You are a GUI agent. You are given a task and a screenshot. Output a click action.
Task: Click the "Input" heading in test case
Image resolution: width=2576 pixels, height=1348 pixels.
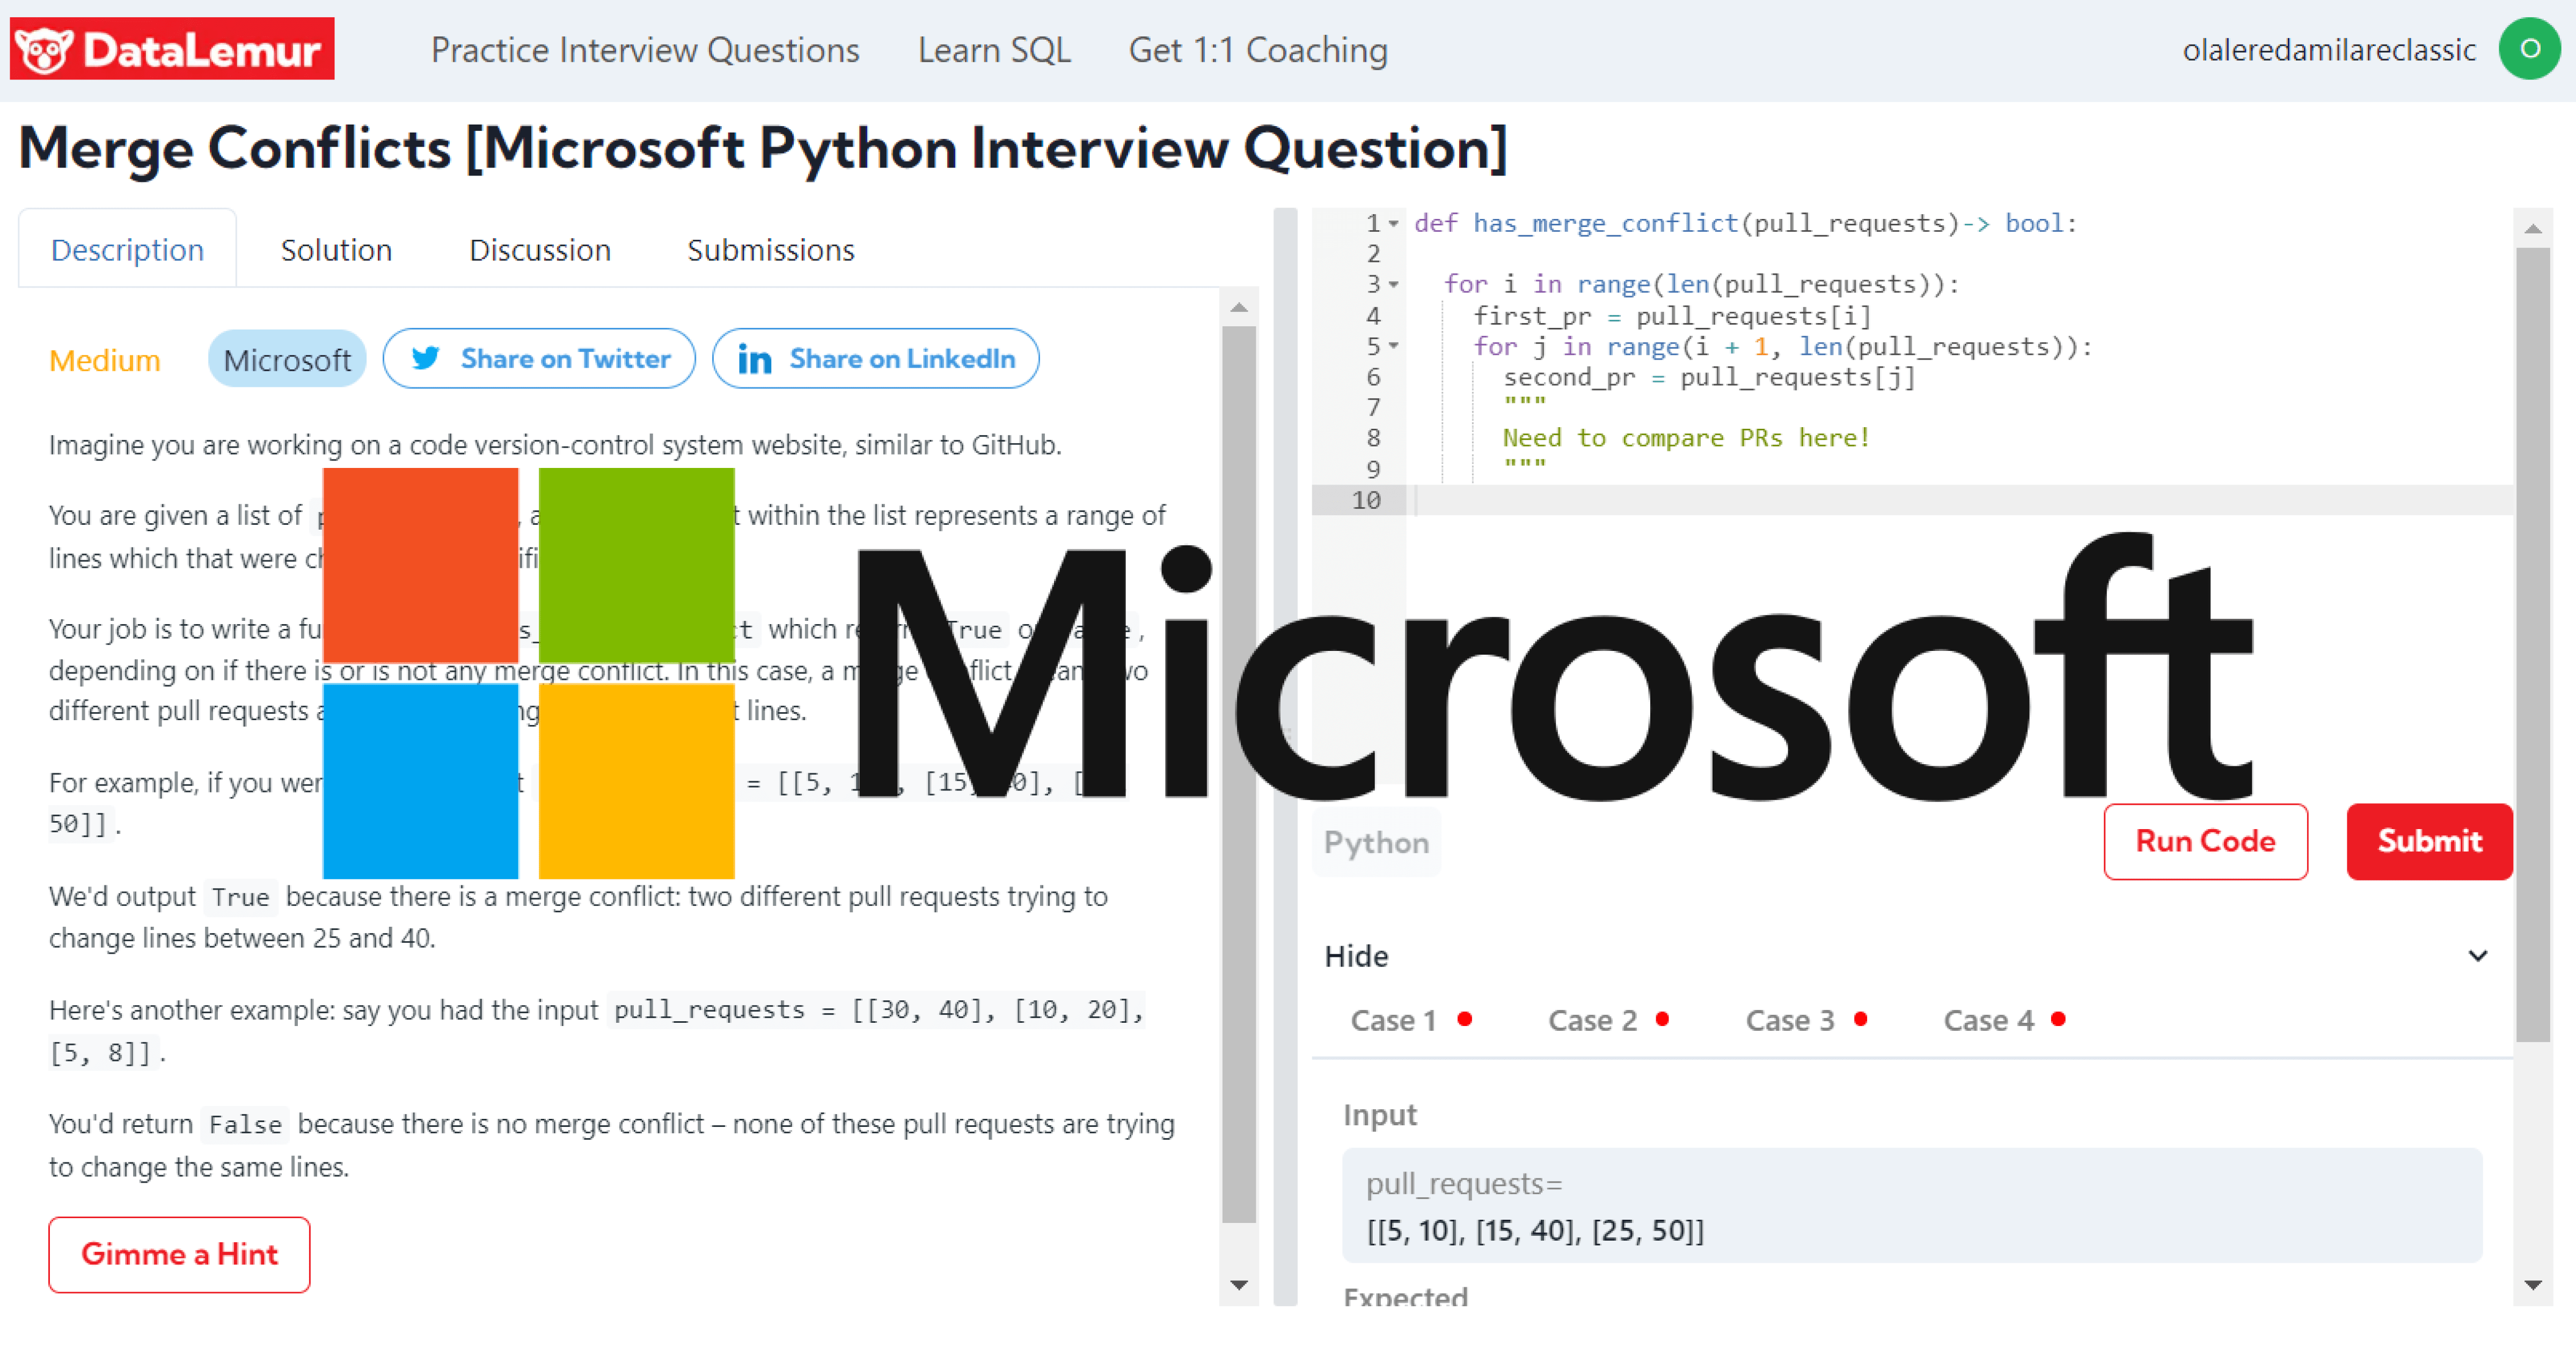[x=1380, y=1115]
